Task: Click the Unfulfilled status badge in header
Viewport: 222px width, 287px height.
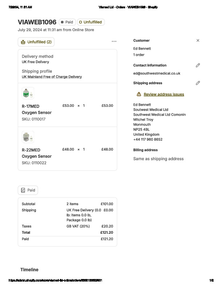Action: [91, 22]
